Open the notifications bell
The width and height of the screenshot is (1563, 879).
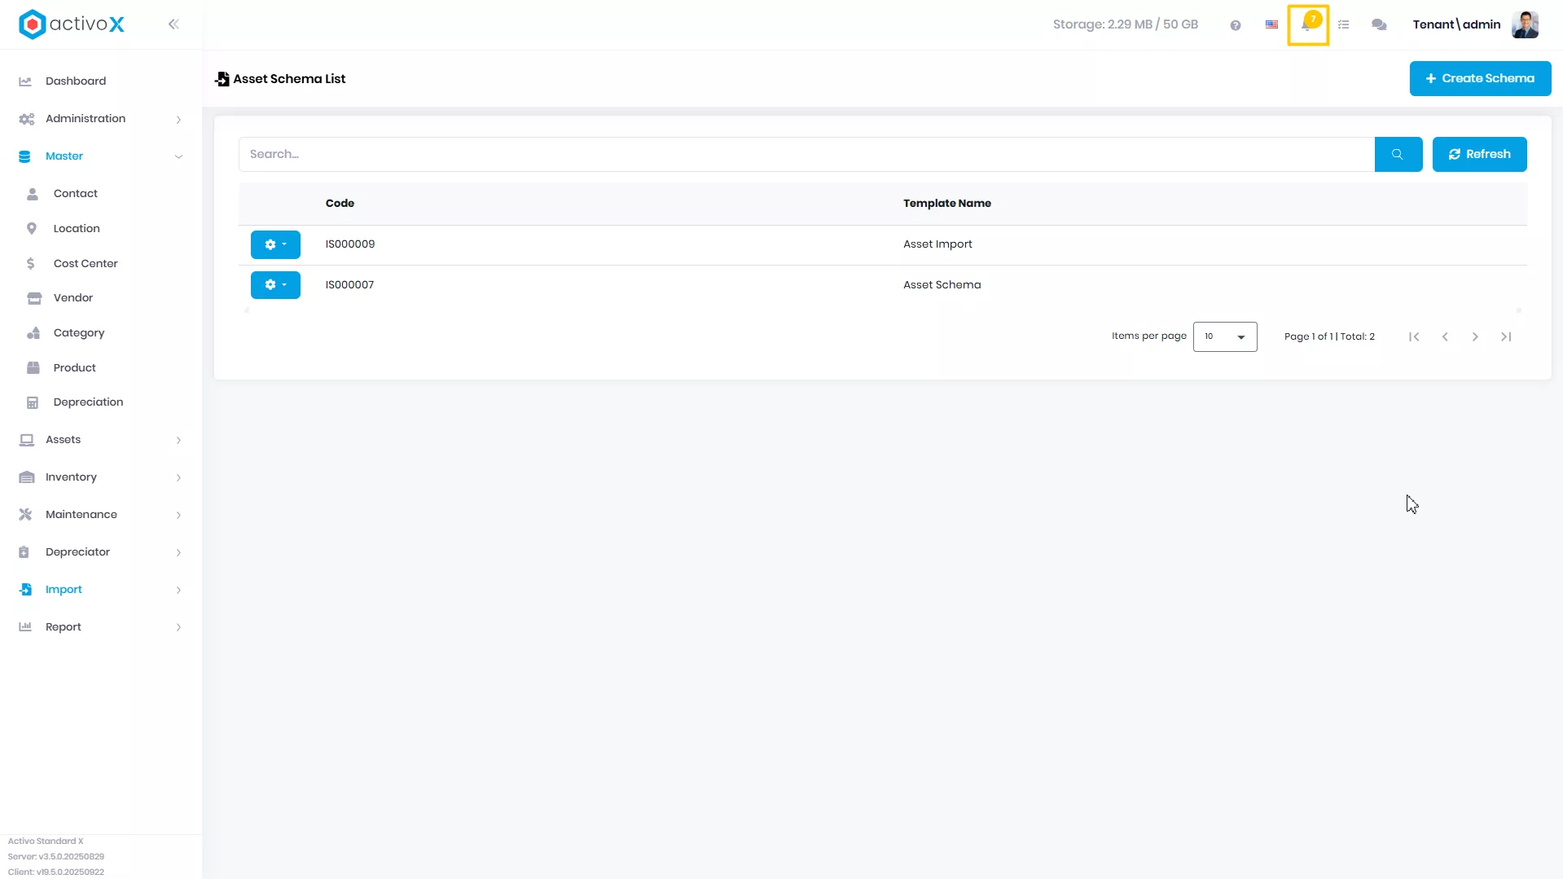[1308, 24]
